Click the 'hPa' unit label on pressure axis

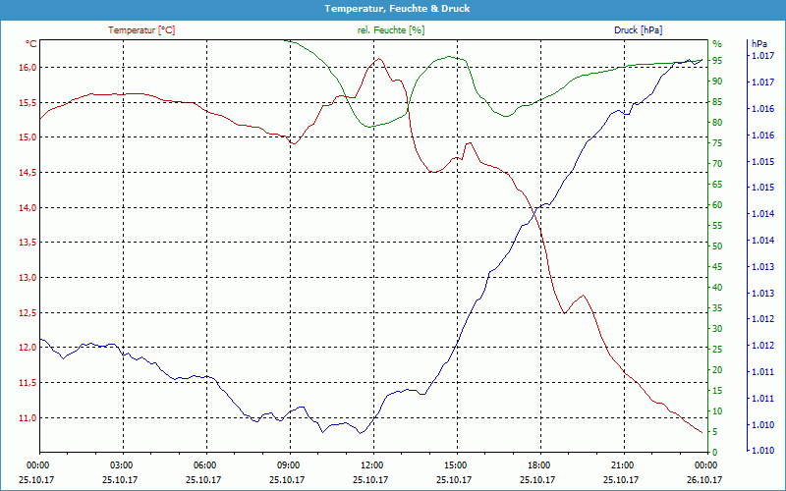[x=759, y=44]
